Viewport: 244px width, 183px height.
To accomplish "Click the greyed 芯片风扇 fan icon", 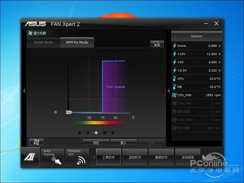I will [174, 128].
